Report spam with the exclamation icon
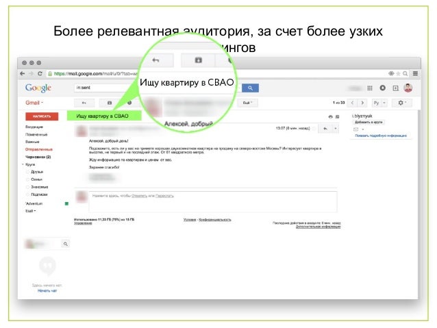 pos(129,103)
